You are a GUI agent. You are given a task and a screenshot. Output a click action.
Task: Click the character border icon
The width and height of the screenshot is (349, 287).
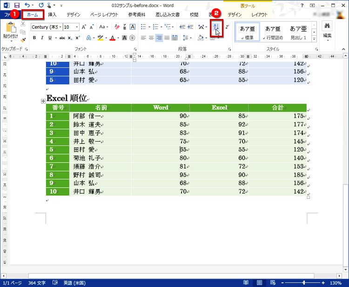[x=133, y=27]
